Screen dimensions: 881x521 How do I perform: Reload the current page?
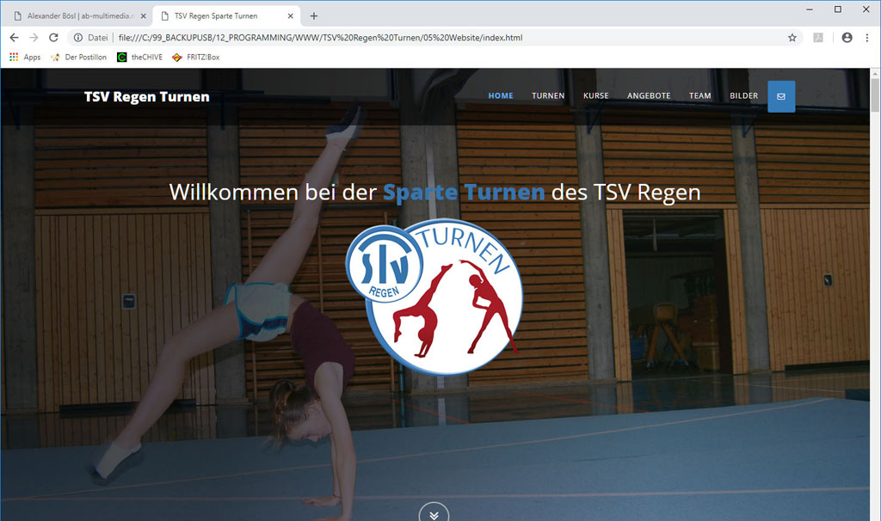[53, 38]
